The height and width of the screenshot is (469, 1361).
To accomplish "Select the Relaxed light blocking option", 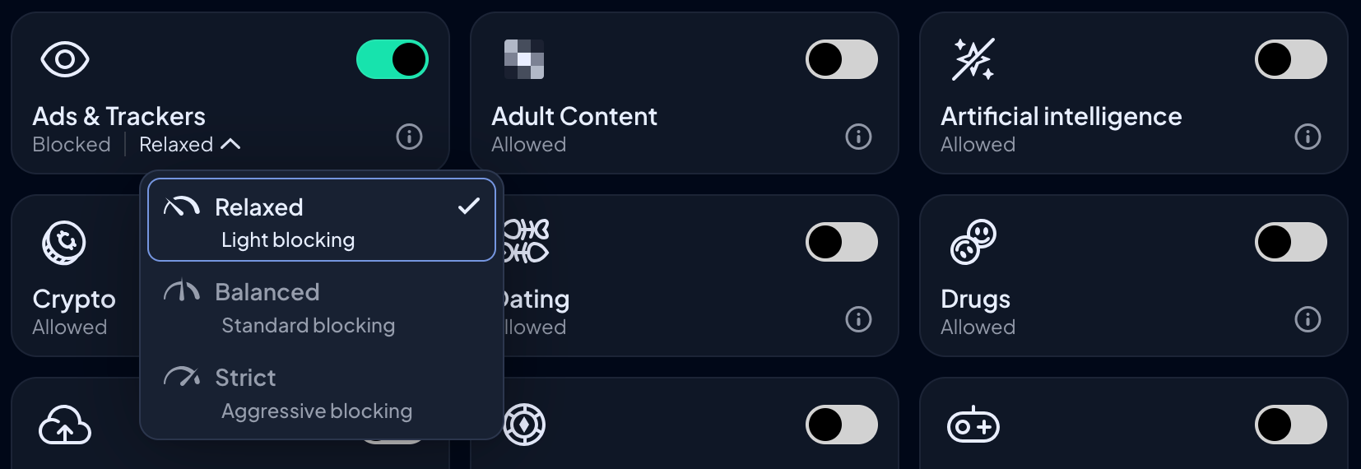I will point(321,221).
